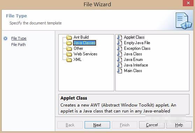Click the Cancel button
This screenshot has width=195, height=133.
pos(152,125)
